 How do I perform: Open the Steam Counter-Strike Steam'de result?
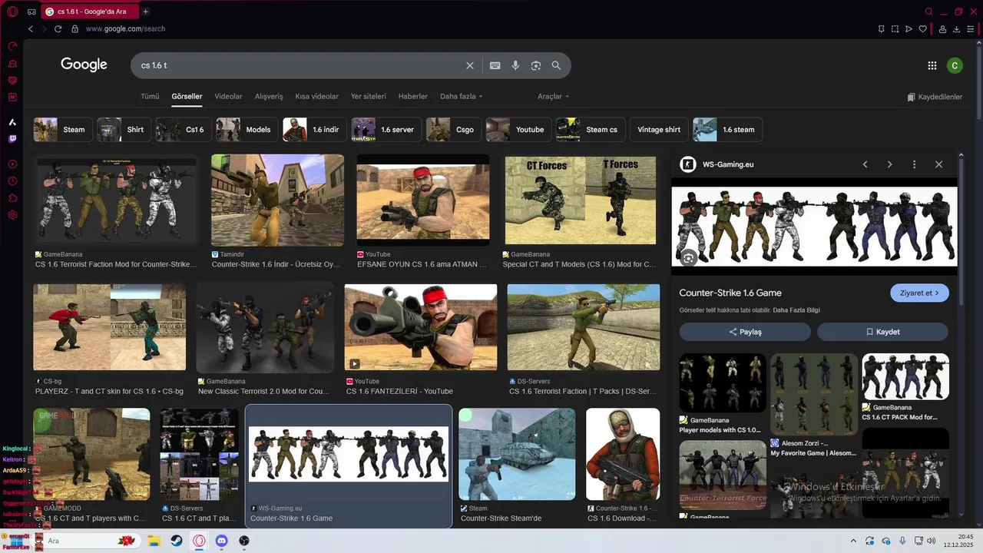517,454
